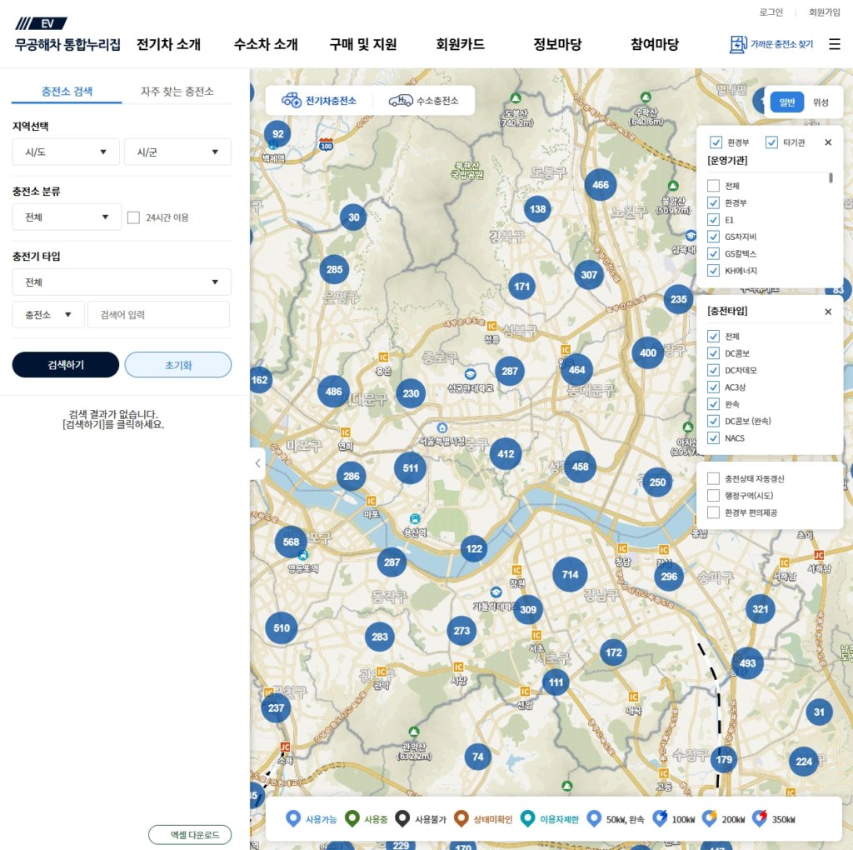
Task: Open the 시/도 region dropdown
Action: pyautogui.click(x=66, y=152)
